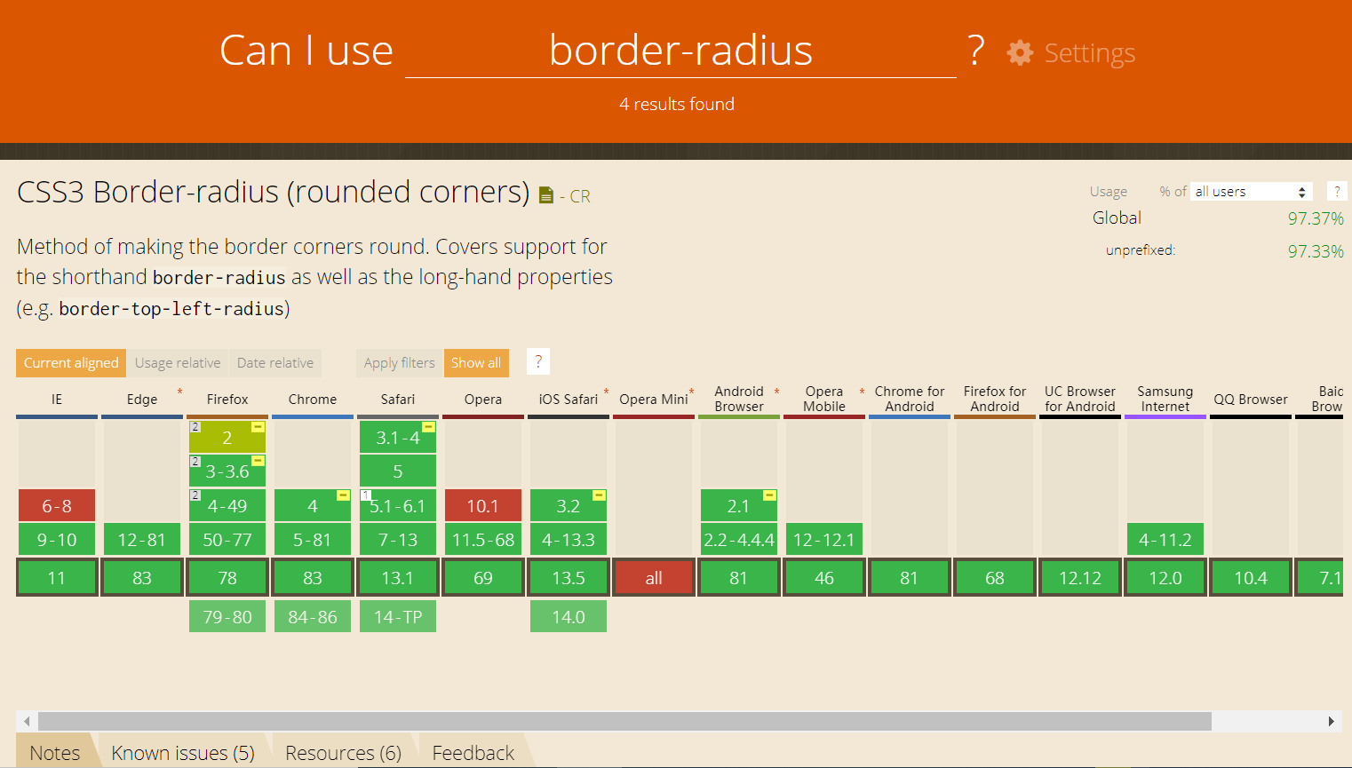Click the asterisk next to the Opera Mobile header
The height and width of the screenshot is (768, 1352).
tap(862, 392)
